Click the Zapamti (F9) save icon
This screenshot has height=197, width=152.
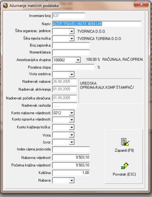click(125, 142)
